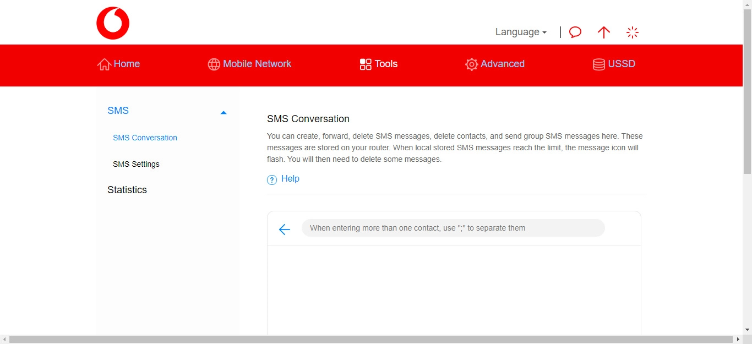
Task: Open the SMS chat bubble icon
Action: click(575, 32)
